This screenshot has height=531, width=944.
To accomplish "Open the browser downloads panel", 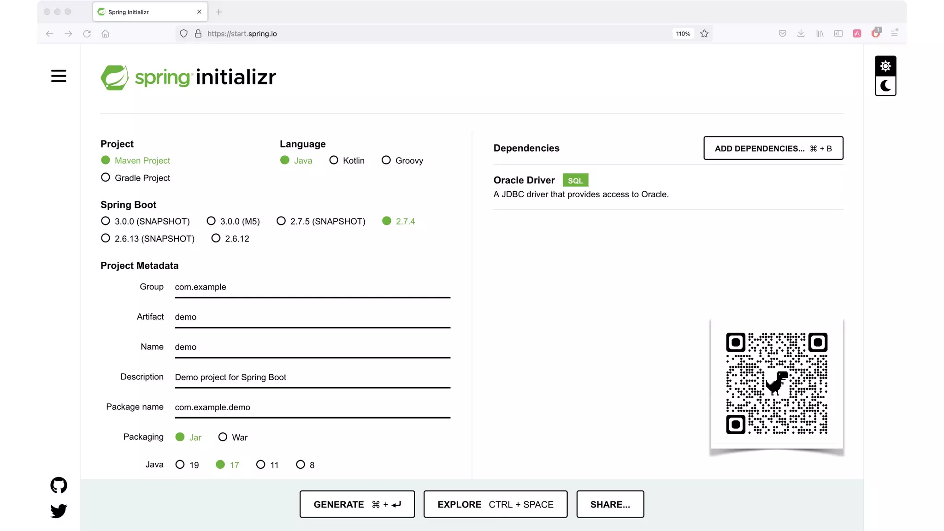I will 801,34.
